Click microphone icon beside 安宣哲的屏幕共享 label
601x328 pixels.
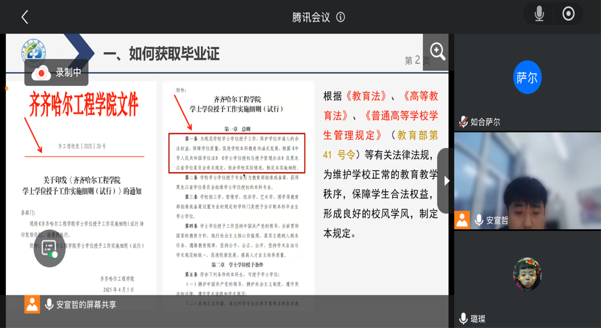click(x=49, y=305)
